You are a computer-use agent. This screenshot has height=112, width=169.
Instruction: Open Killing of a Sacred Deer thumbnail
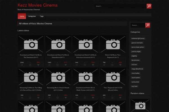coord(31,77)
